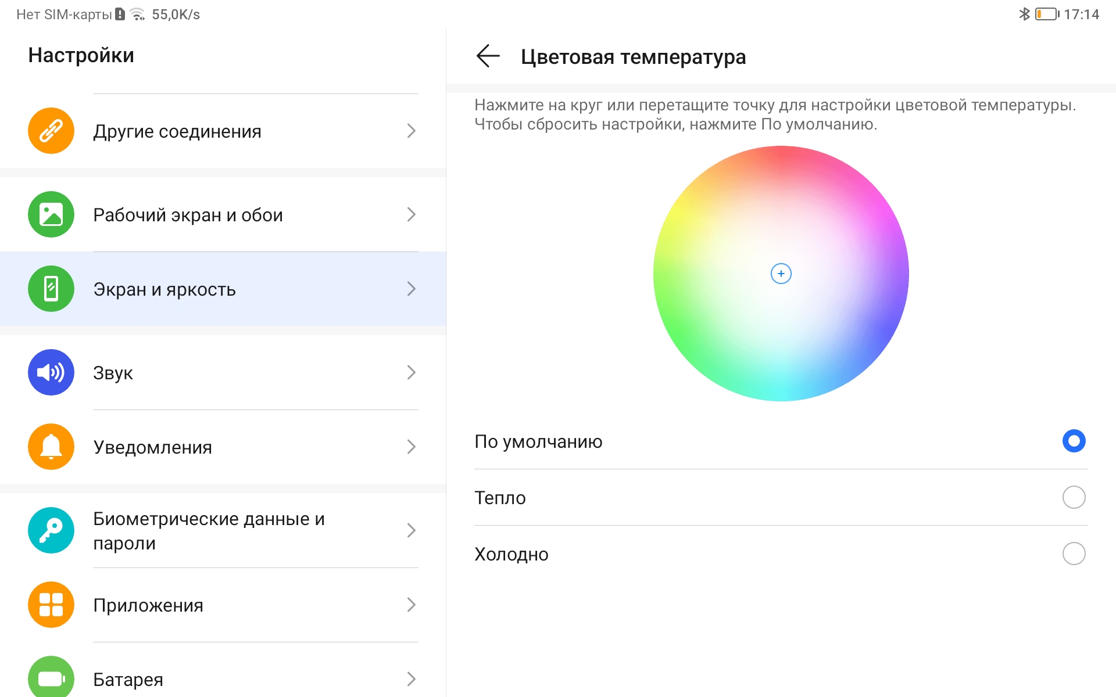Tap the 55,0K/s network speed indicator
1116x697 pixels.
[176, 15]
